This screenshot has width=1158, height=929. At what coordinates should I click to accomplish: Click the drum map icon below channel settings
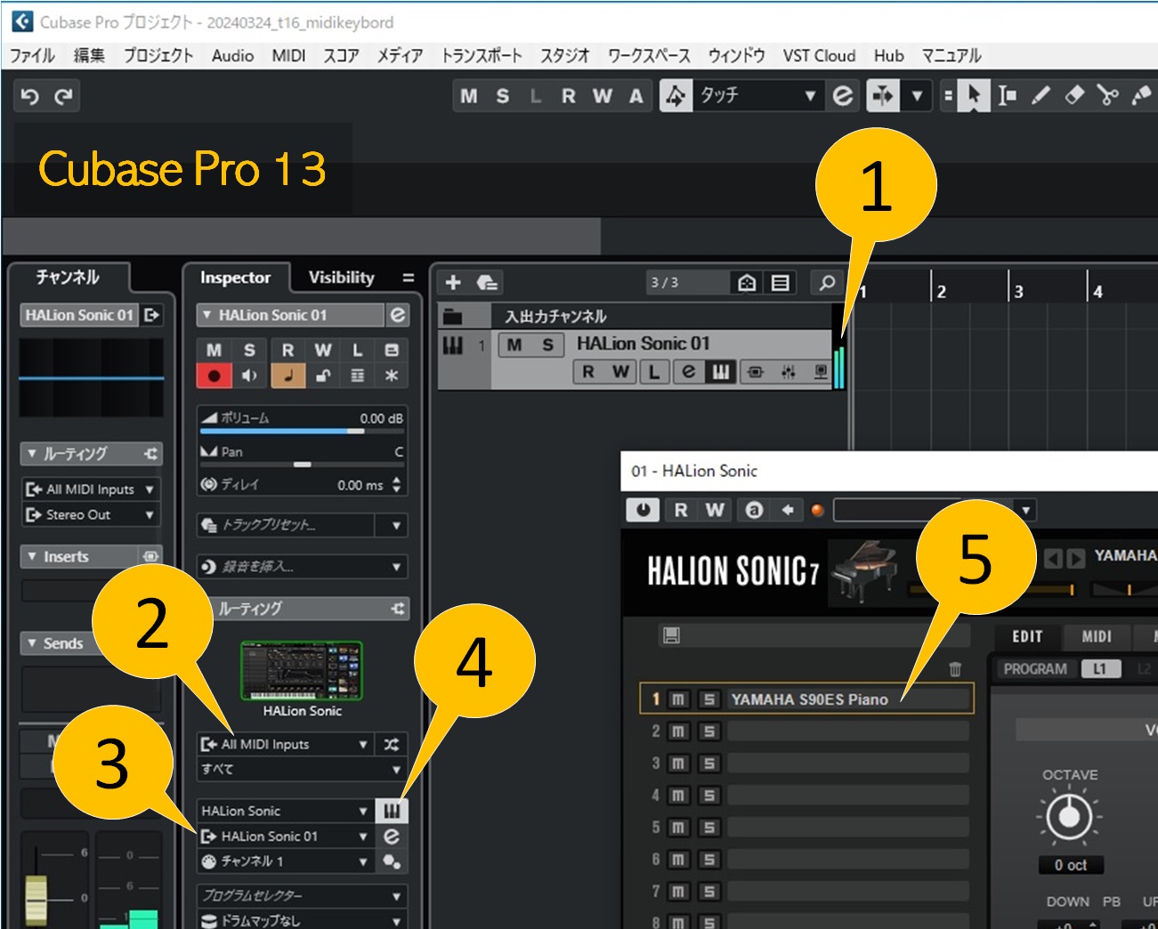[x=392, y=861]
